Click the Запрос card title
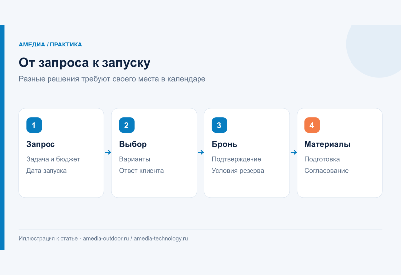The height and width of the screenshot is (275, 401). coord(41,144)
